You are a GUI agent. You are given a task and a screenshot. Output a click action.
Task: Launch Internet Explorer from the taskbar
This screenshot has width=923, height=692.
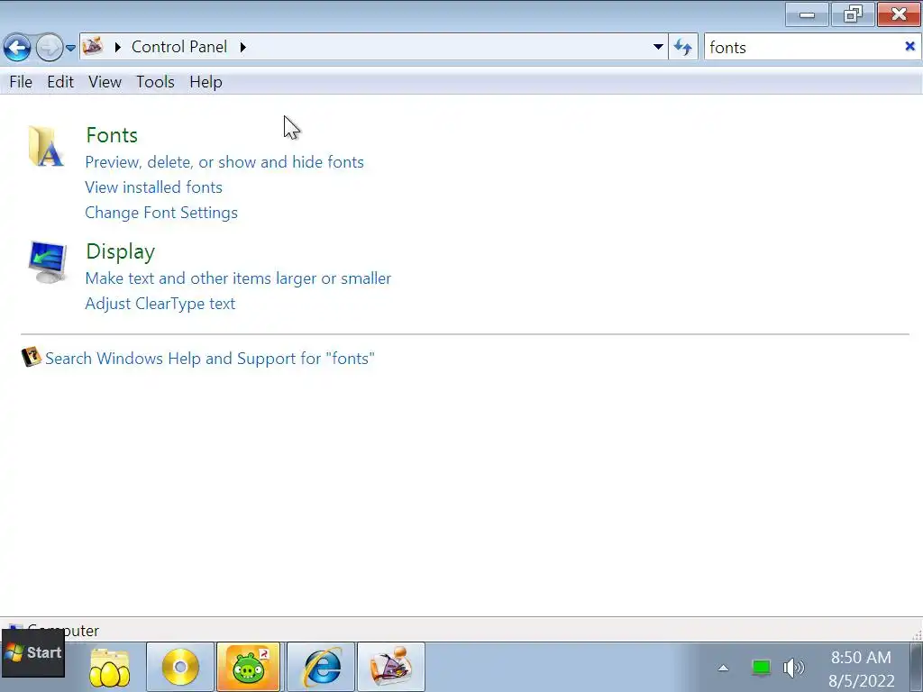tap(321, 667)
